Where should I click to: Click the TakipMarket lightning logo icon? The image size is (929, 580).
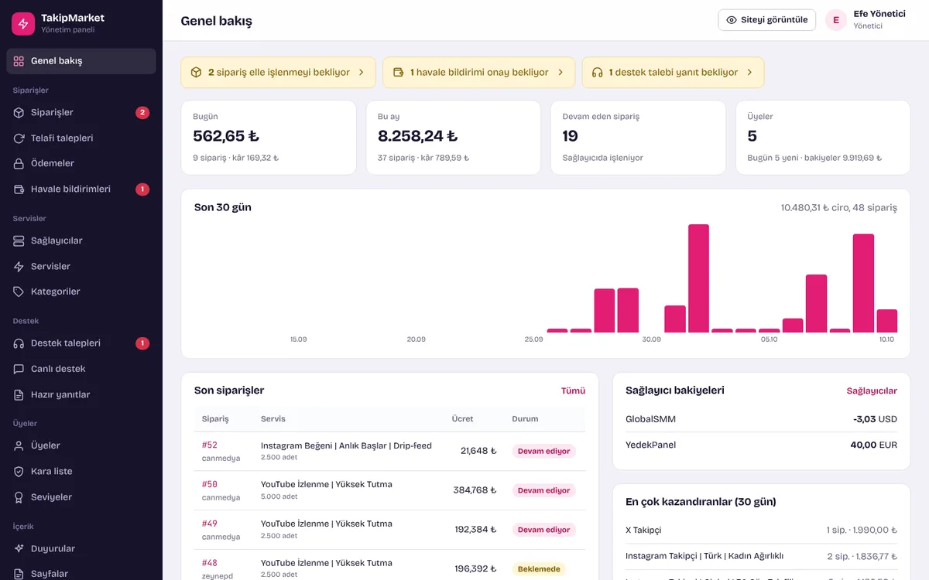click(23, 23)
